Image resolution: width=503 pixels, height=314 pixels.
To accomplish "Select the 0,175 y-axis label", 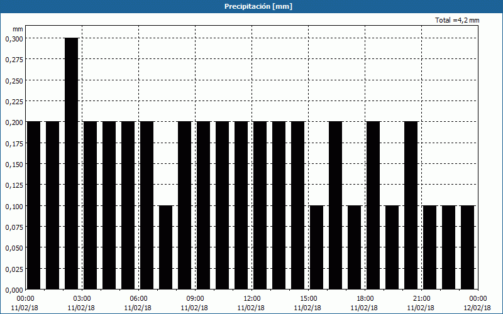I will click(14, 144).
